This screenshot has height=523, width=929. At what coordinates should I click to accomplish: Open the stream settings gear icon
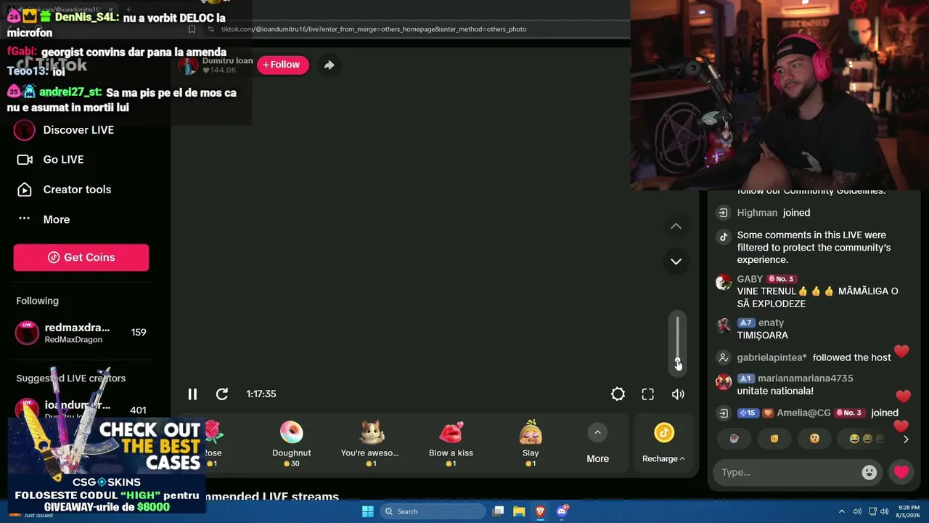pos(618,394)
